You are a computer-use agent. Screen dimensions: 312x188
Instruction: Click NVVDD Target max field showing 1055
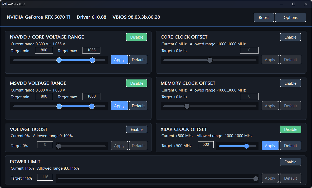coord(91,50)
